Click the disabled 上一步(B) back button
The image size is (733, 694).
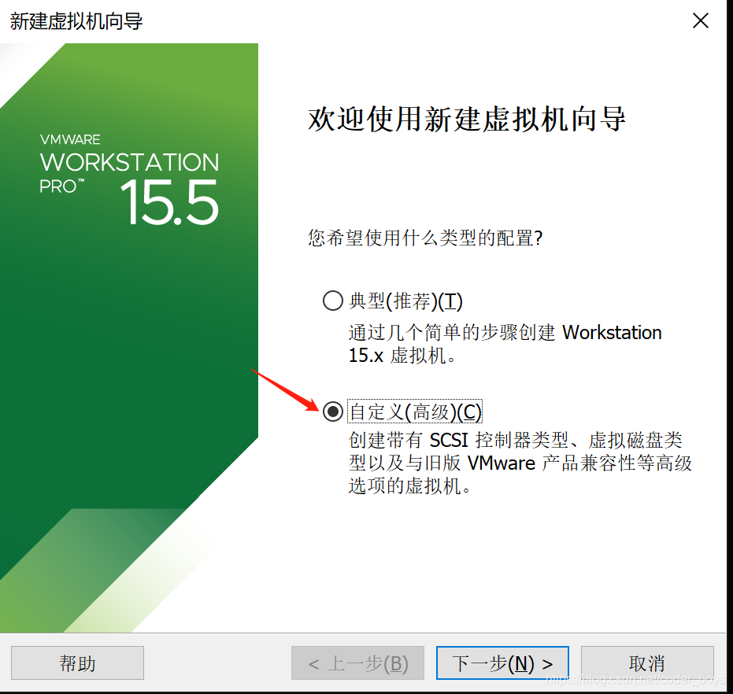pos(357,663)
